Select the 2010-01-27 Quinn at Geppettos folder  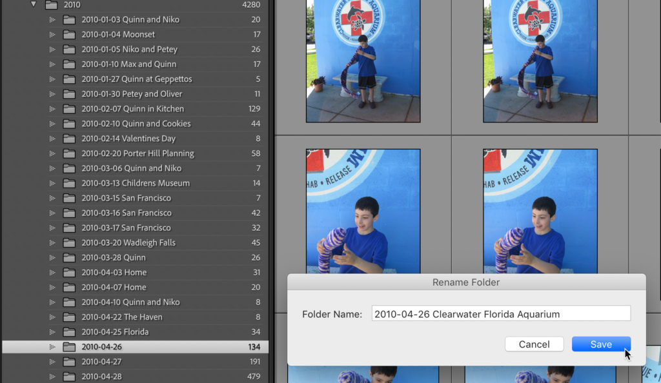(136, 79)
